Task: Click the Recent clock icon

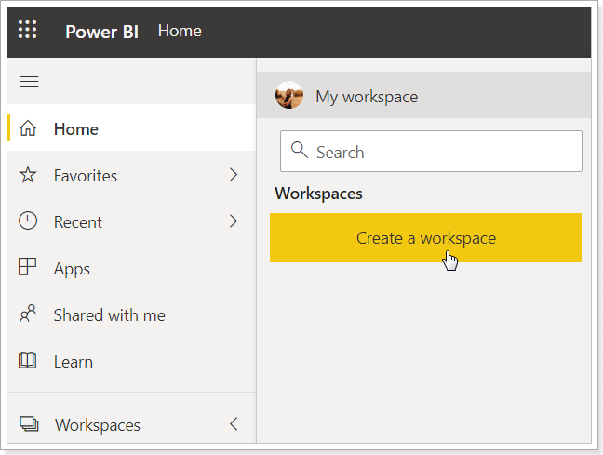Action: coord(28,221)
